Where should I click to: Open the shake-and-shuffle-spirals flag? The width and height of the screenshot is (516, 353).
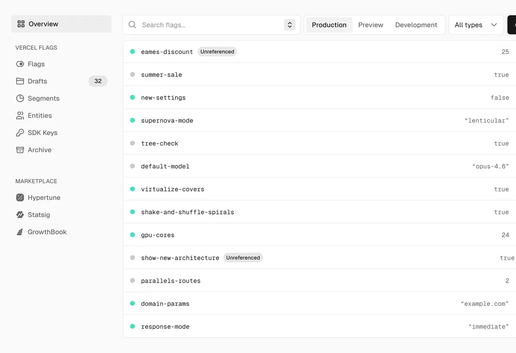[187, 212]
